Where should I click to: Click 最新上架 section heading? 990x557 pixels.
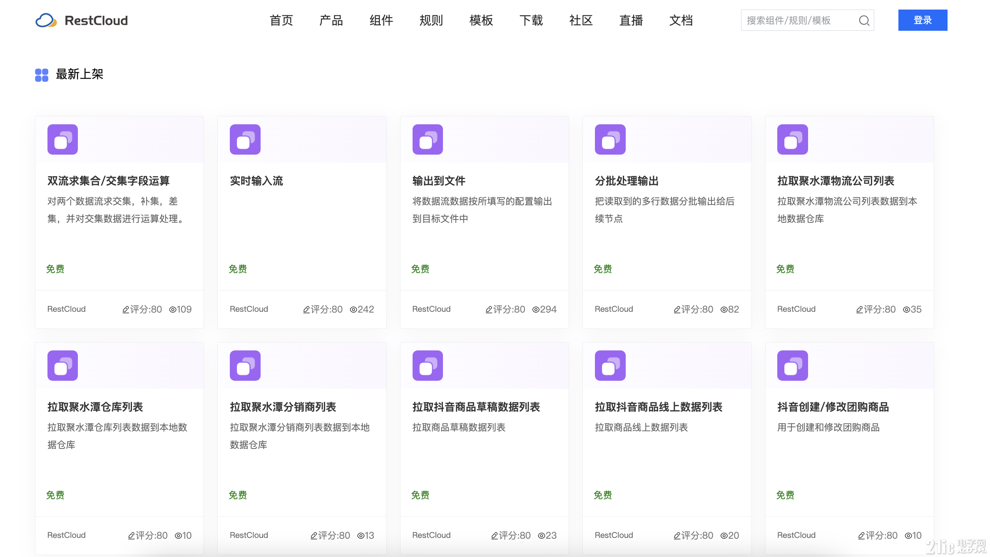pyautogui.click(x=80, y=74)
